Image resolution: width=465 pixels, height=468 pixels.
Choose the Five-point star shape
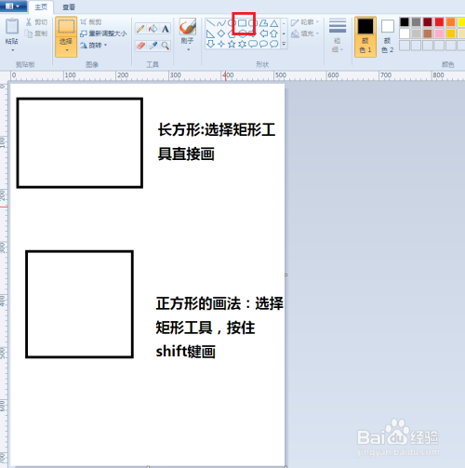pyautogui.click(x=232, y=44)
